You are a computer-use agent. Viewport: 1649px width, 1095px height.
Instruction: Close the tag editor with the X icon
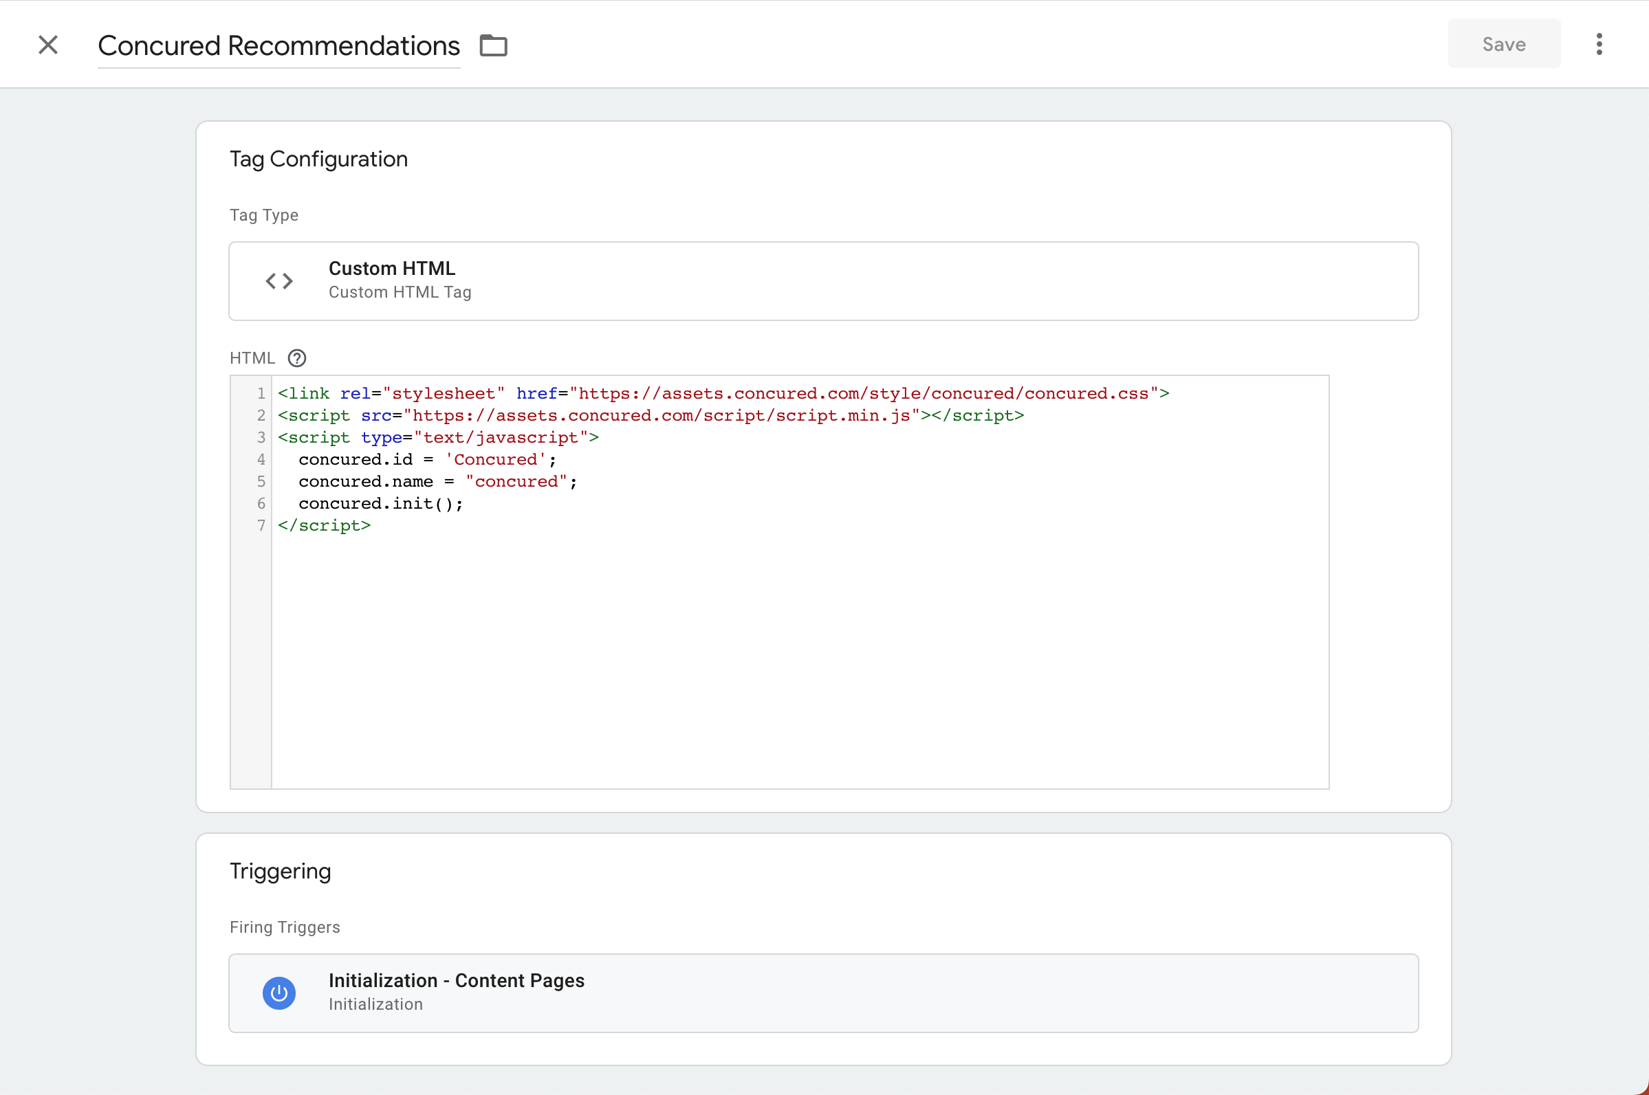coord(48,44)
